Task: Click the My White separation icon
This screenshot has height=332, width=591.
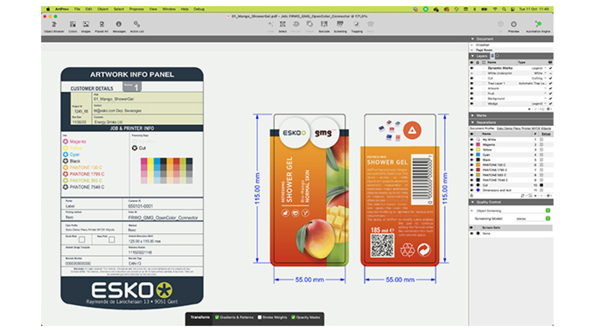Action: 478,139
